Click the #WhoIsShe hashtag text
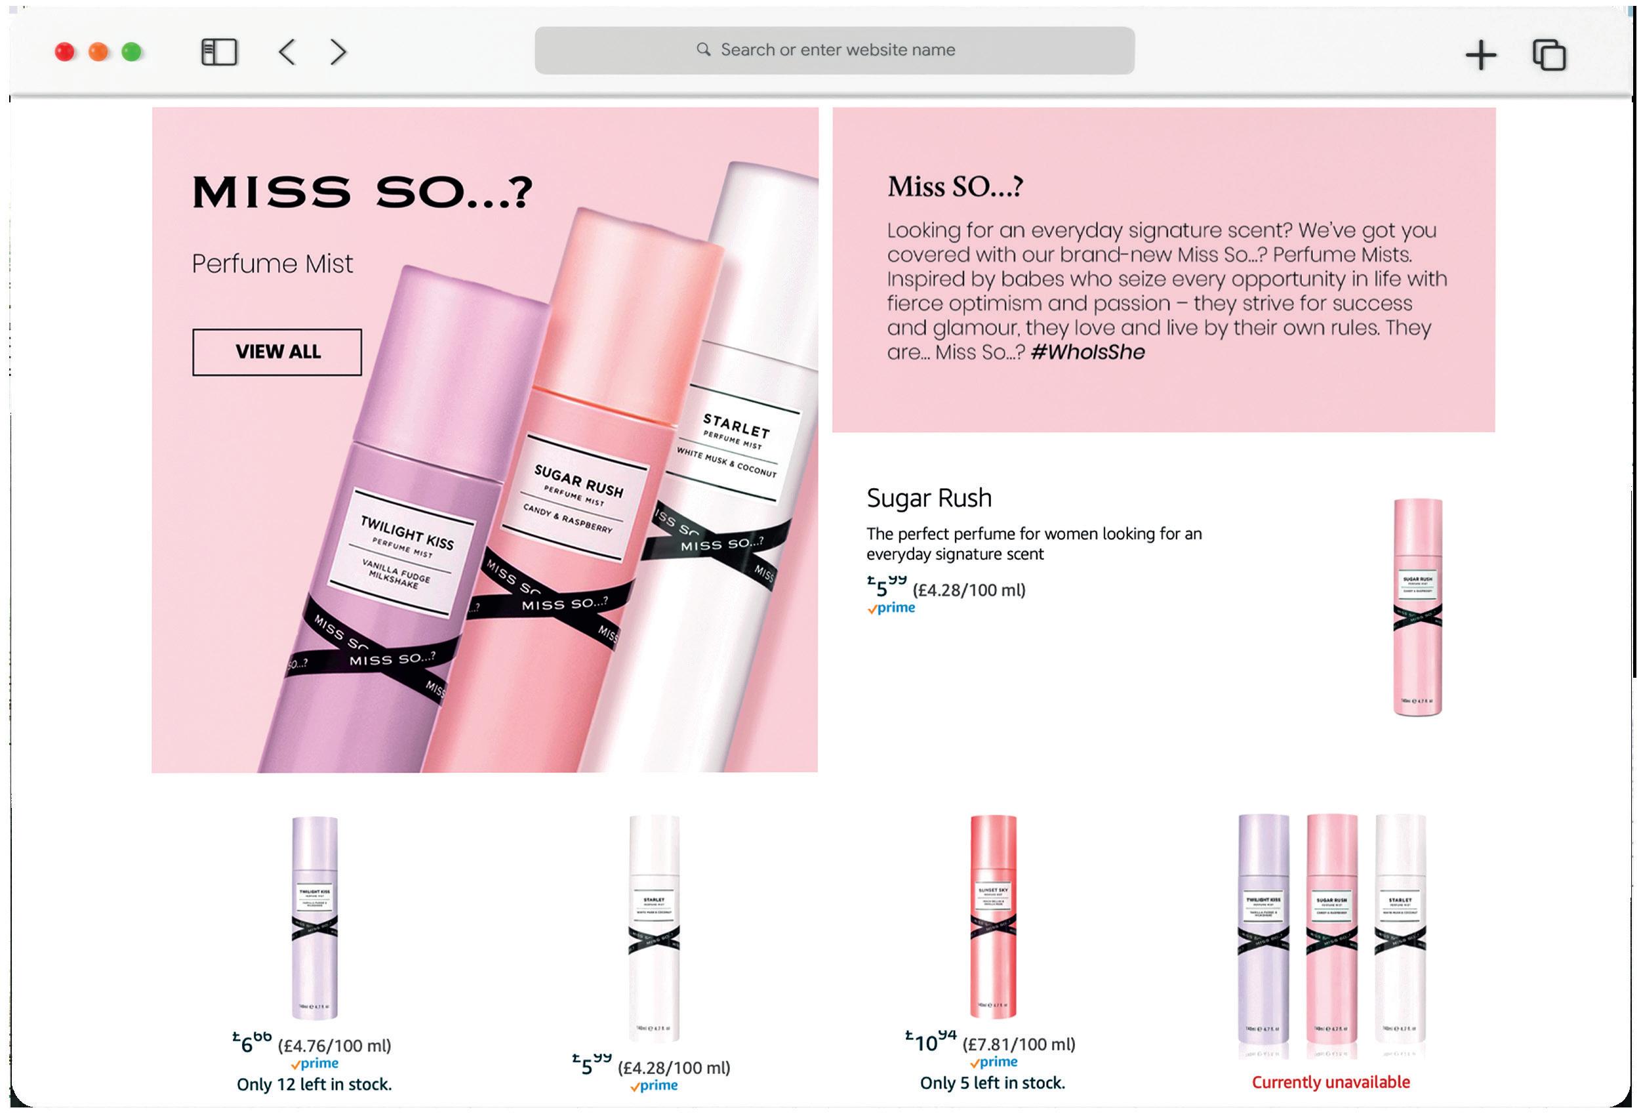 click(x=1087, y=352)
